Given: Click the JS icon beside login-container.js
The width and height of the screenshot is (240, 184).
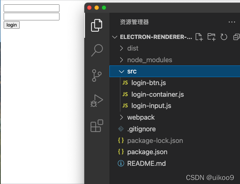Looking at the screenshot, I should [x=125, y=94].
